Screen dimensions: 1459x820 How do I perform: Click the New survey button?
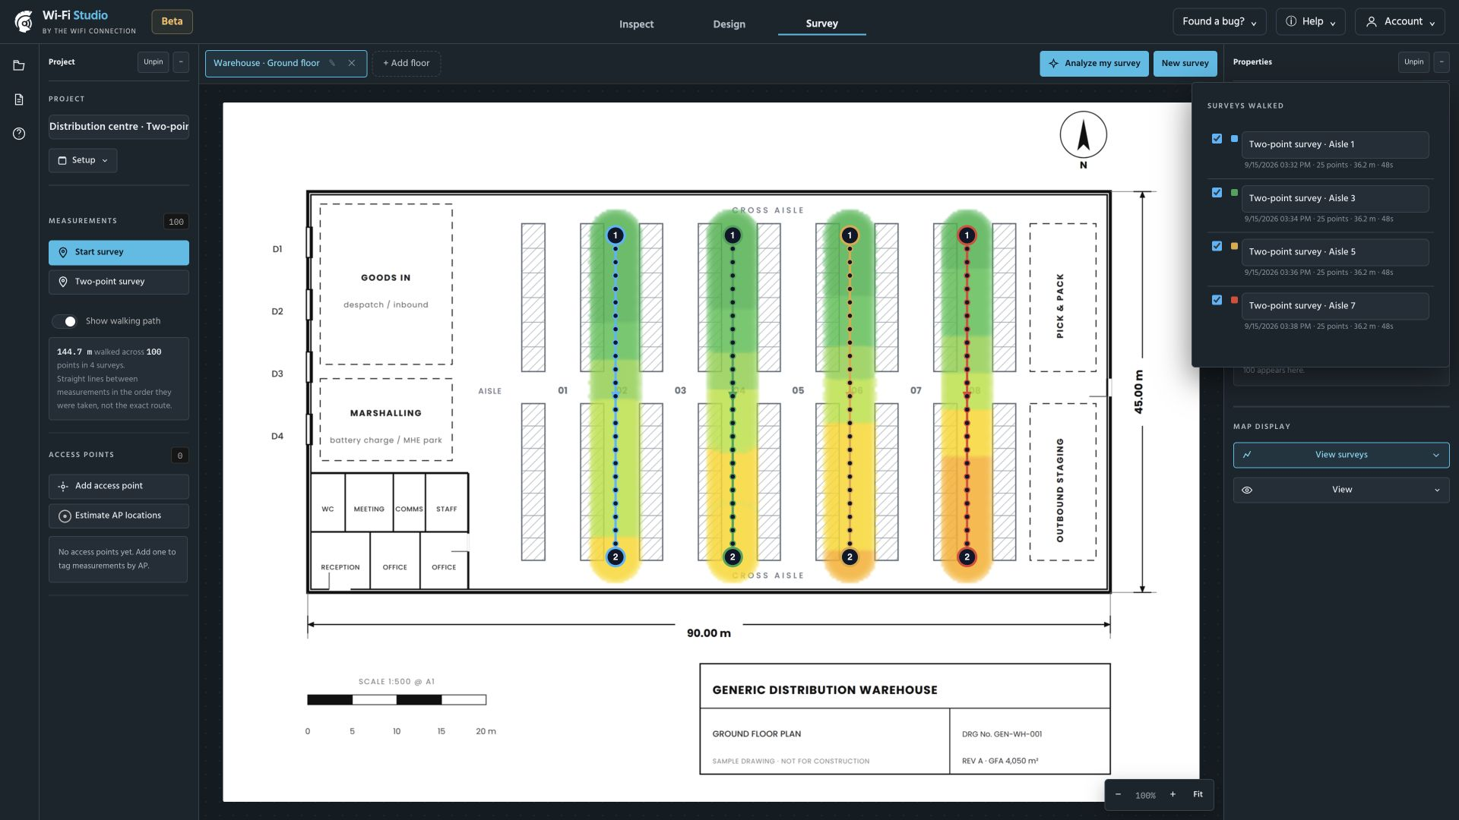pos(1185,64)
